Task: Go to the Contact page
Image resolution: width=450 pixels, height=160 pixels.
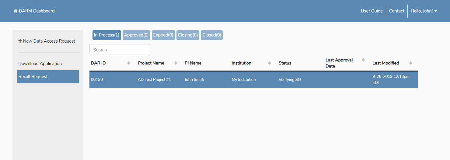Action: [x=396, y=11]
